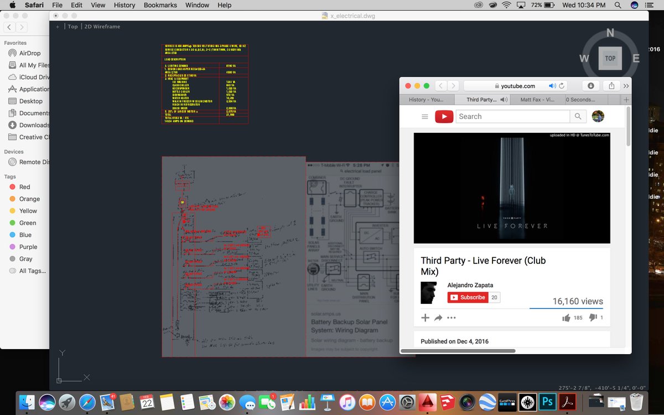Mute the Third Party tab audio icon
This screenshot has height=415, width=664.
click(504, 100)
